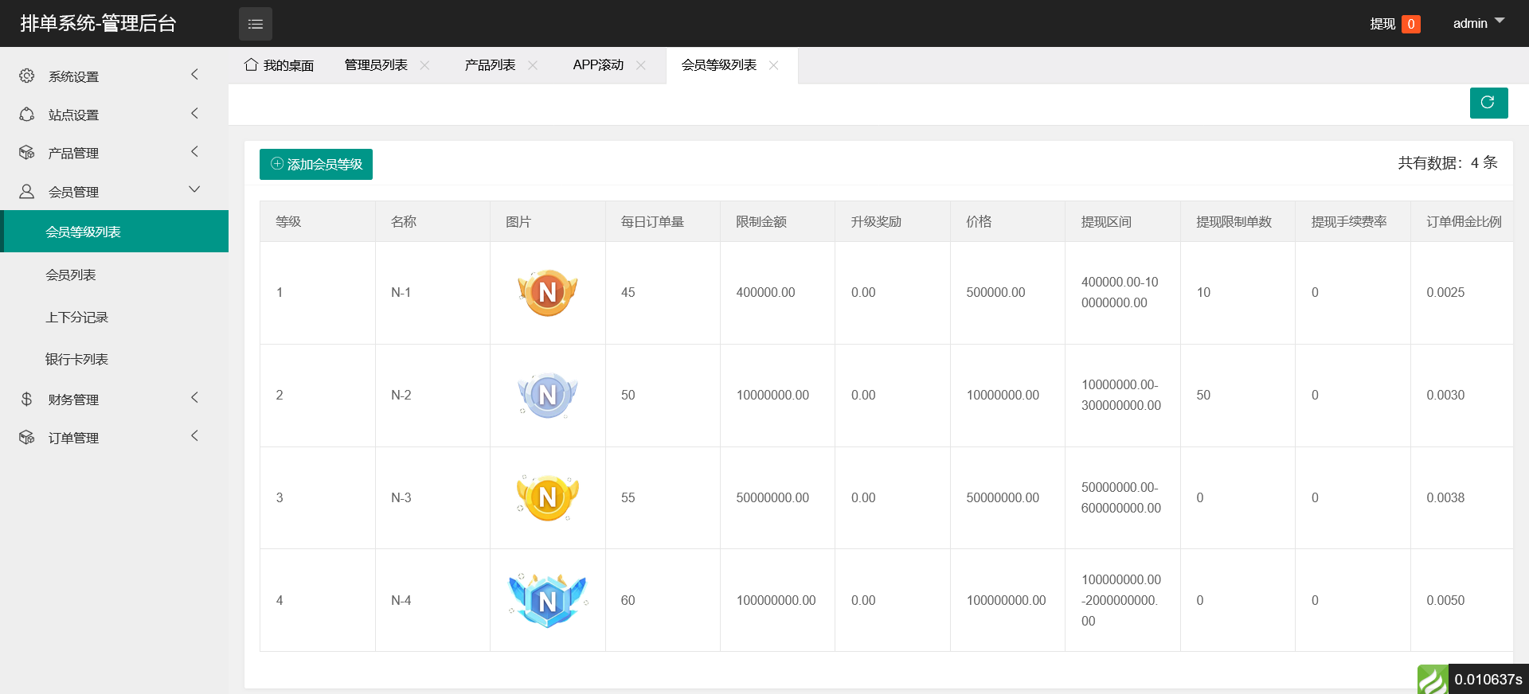Image resolution: width=1529 pixels, height=694 pixels.
Task: Open 会员列表 in the sidebar
Action: (71, 275)
